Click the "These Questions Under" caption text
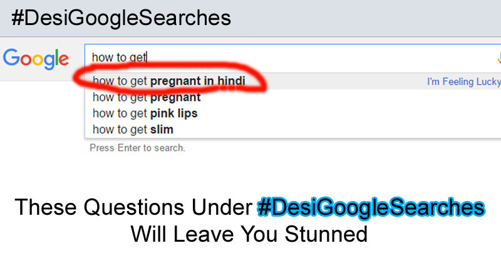Screen dimensions: 501x263 click(x=133, y=207)
